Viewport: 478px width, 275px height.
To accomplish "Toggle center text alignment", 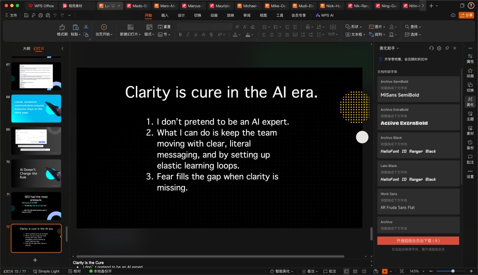I will pyautogui.click(x=272, y=35).
